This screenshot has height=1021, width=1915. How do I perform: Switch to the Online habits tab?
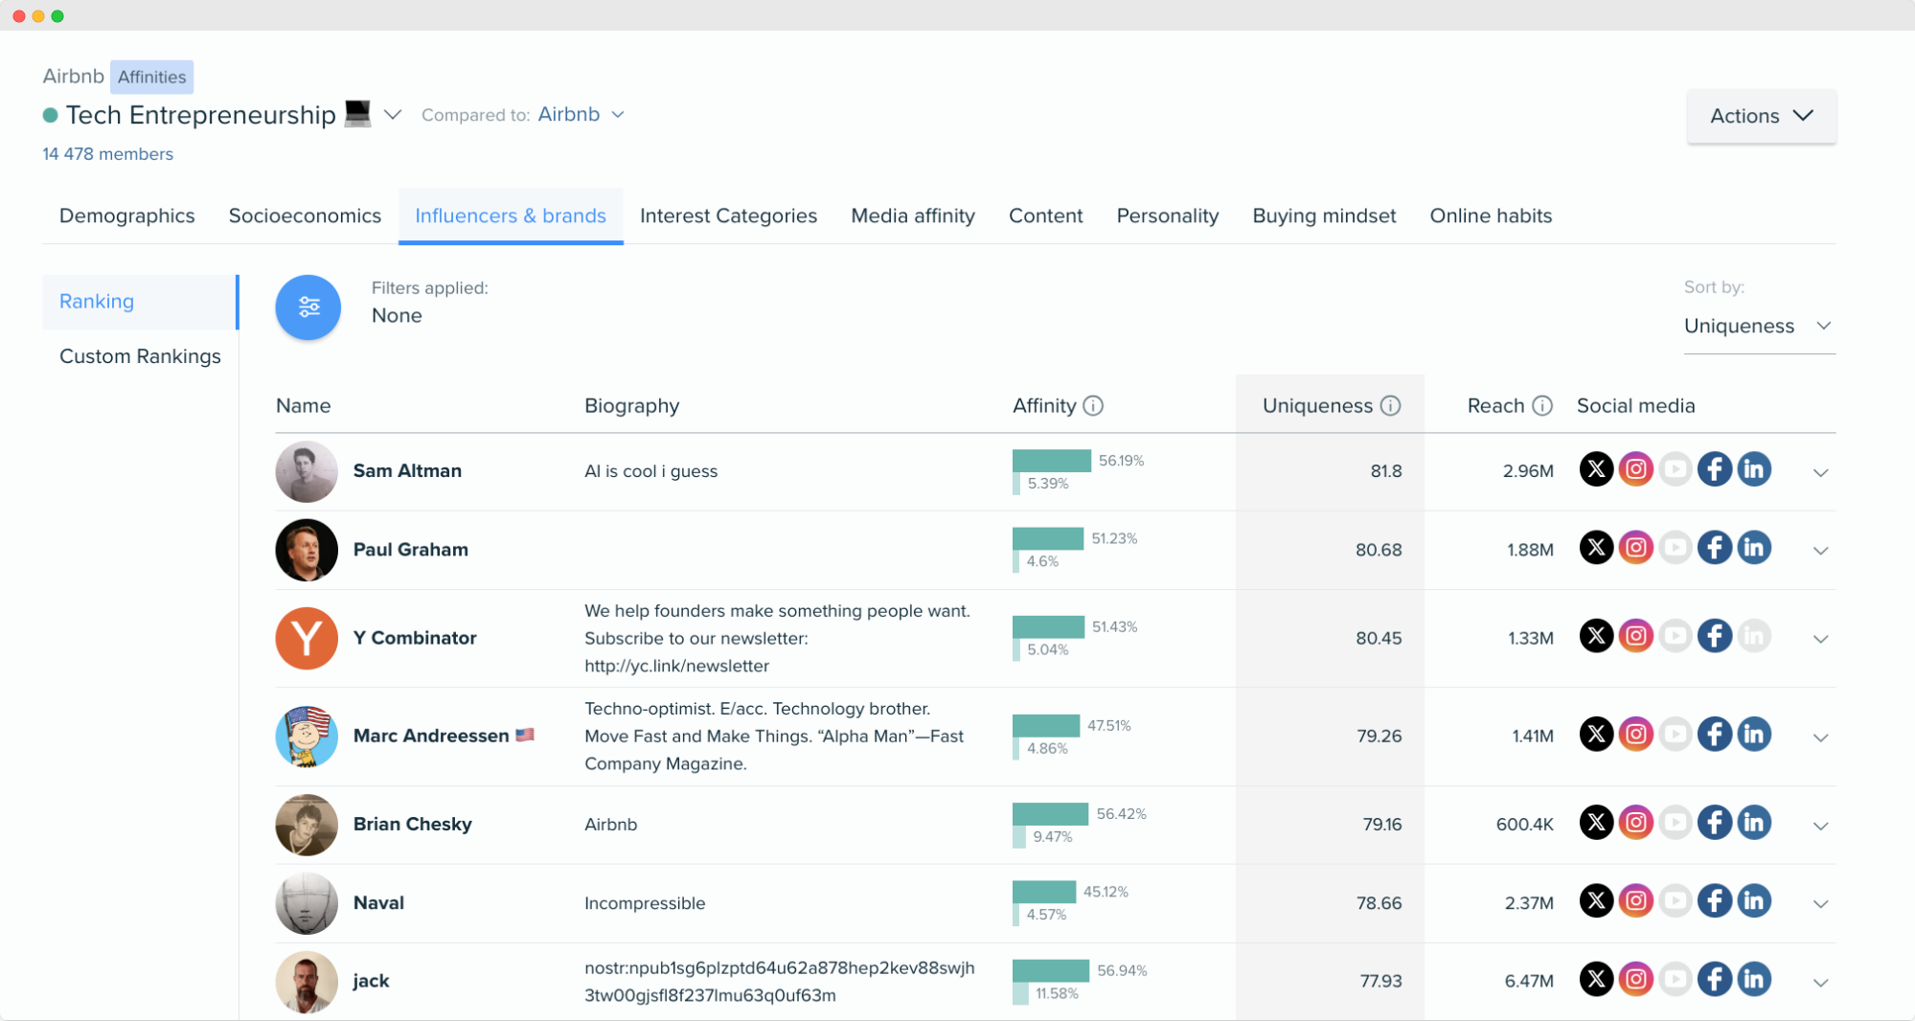pos(1491,216)
